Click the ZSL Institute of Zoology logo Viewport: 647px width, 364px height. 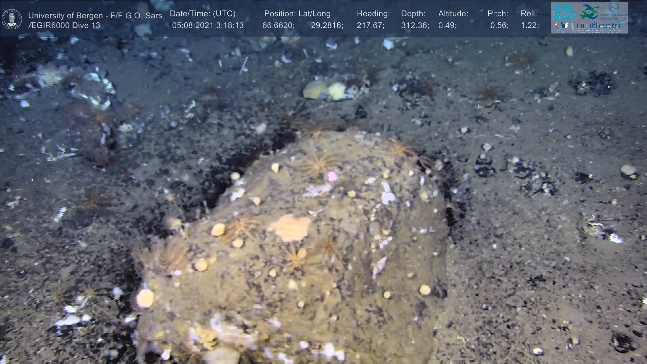[x=564, y=11]
